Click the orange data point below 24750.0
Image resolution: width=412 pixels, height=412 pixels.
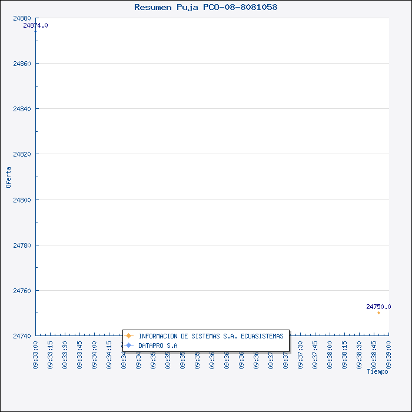(x=378, y=313)
